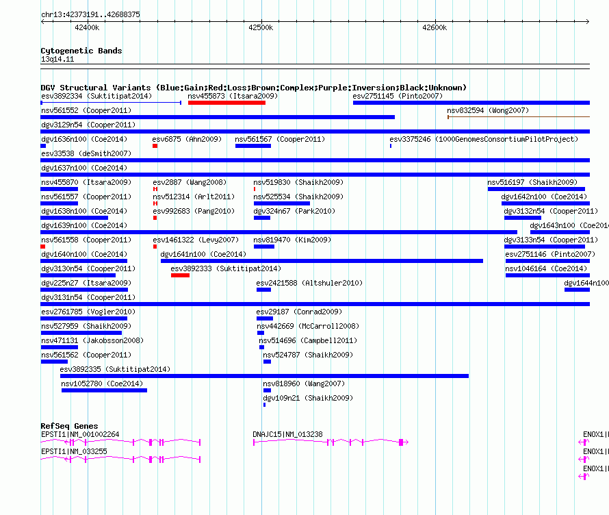Image resolution: width=609 pixels, height=515 pixels.
Task: Open esv3375246 (1000GenomesConsortiumPilotProject) label
Action: point(484,139)
